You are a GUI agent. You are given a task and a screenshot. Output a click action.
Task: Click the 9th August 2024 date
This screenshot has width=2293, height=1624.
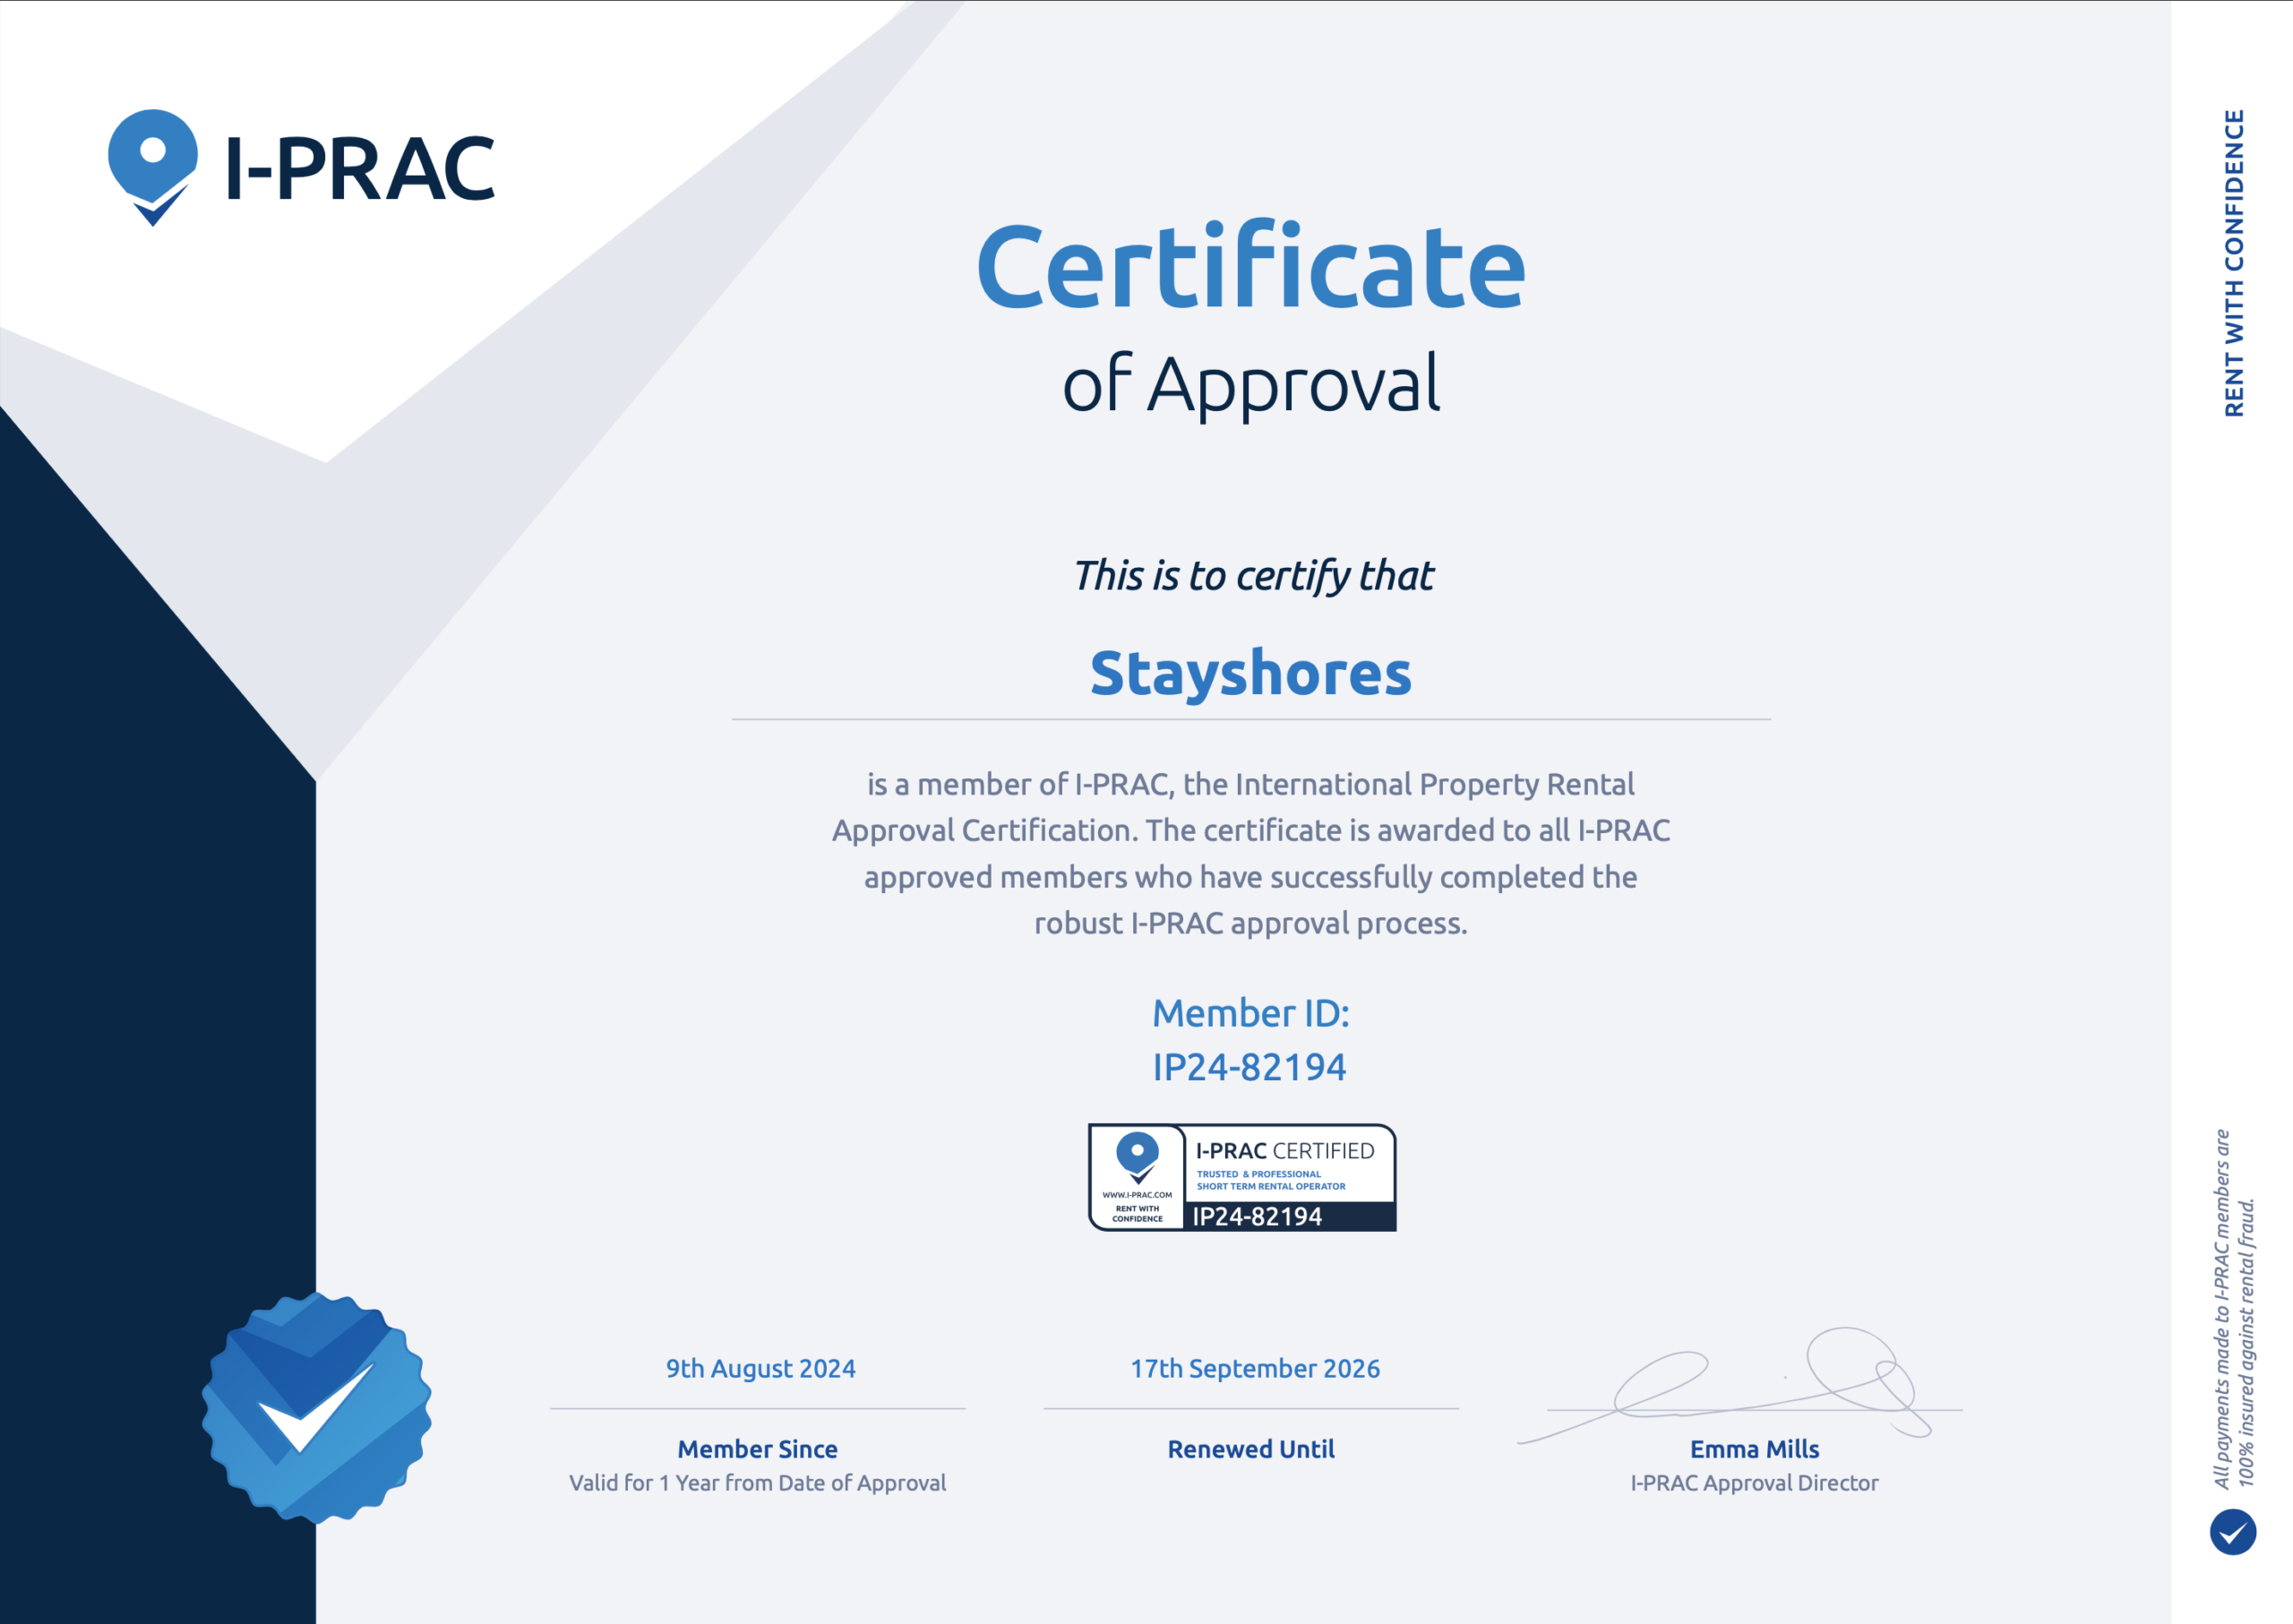[x=760, y=1368]
